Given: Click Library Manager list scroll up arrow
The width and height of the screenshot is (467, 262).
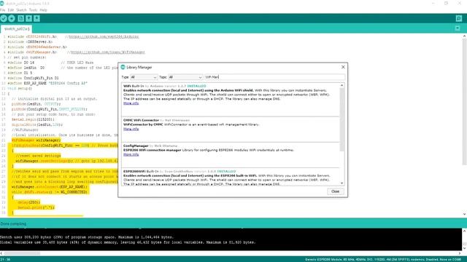Looking at the screenshot, I should pyautogui.click(x=342, y=86).
